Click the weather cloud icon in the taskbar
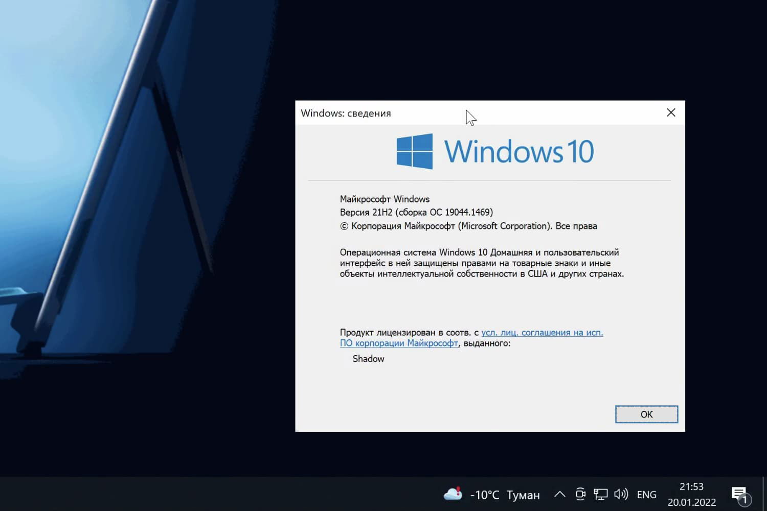Image resolution: width=767 pixels, height=511 pixels. (x=453, y=494)
